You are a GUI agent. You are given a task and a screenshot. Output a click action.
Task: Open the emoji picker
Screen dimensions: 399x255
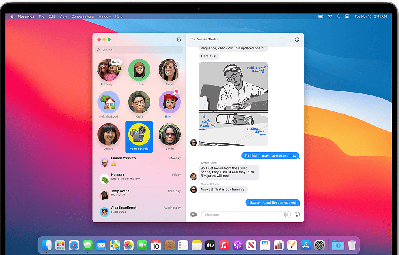pyautogui.click(x=297, y=215)
